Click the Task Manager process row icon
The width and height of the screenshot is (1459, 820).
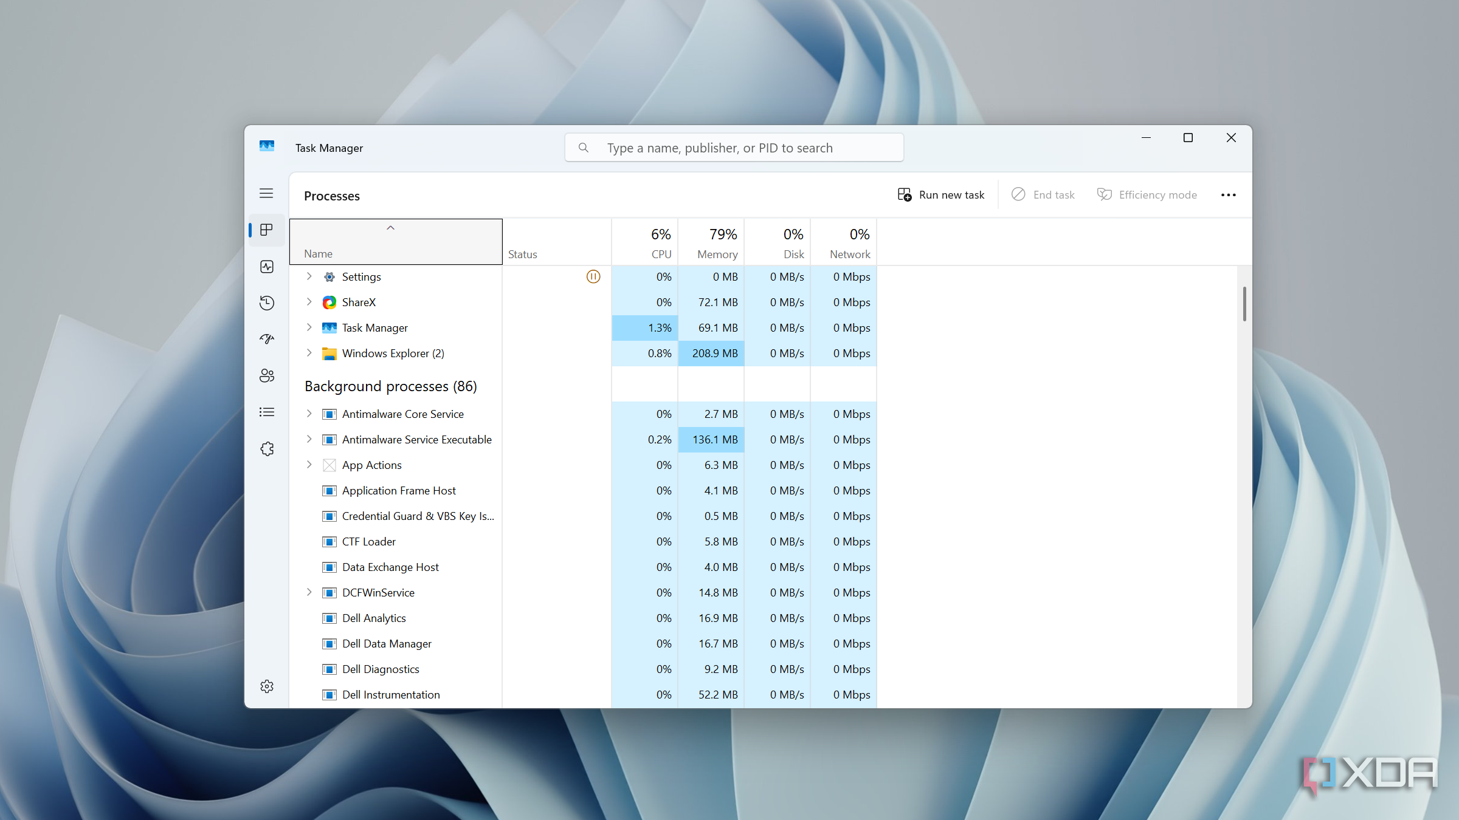coord(329,327)
